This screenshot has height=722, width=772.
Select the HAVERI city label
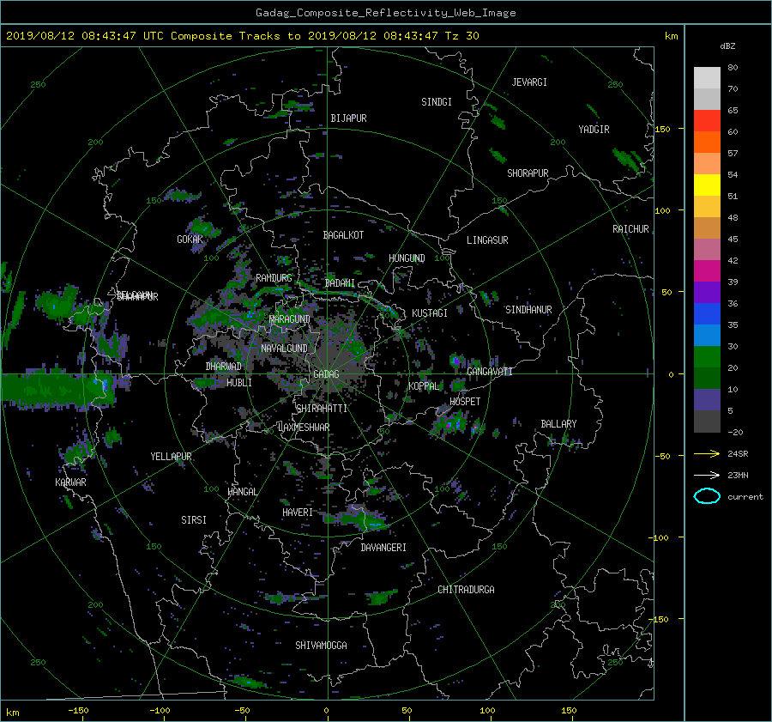coord(298,513)
